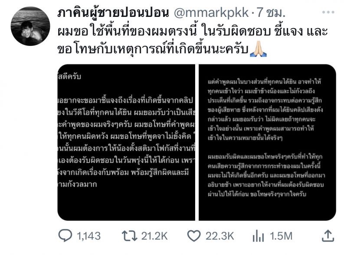Open the left attached image beginning สวัสดีครับ
The image size is (347, 255).
(126, 142)
